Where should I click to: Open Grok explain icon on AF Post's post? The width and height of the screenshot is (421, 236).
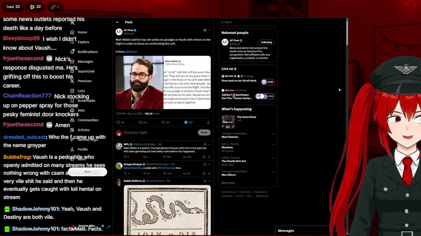tap(205, 30)
